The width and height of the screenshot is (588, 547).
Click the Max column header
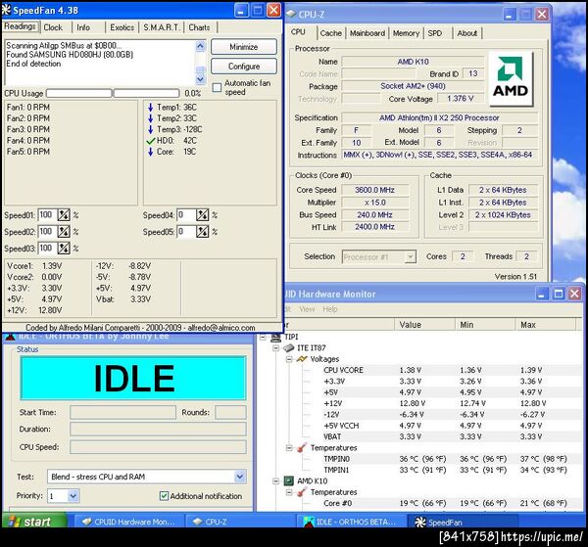click(x=545, y=325)
